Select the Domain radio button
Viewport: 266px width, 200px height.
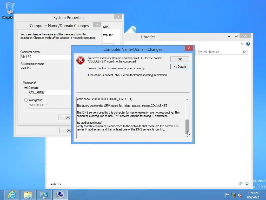[26, 88]
